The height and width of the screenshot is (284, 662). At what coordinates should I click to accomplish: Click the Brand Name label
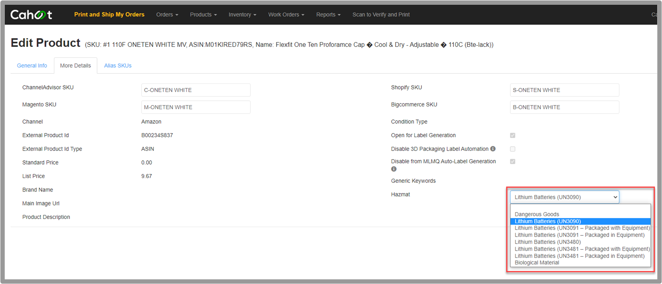38,190
